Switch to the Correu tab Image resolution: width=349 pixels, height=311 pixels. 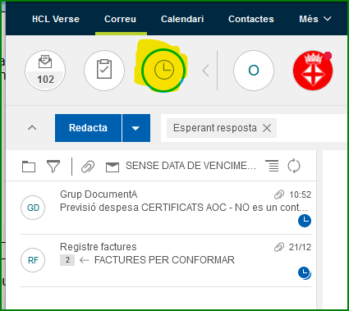point(120,19)
